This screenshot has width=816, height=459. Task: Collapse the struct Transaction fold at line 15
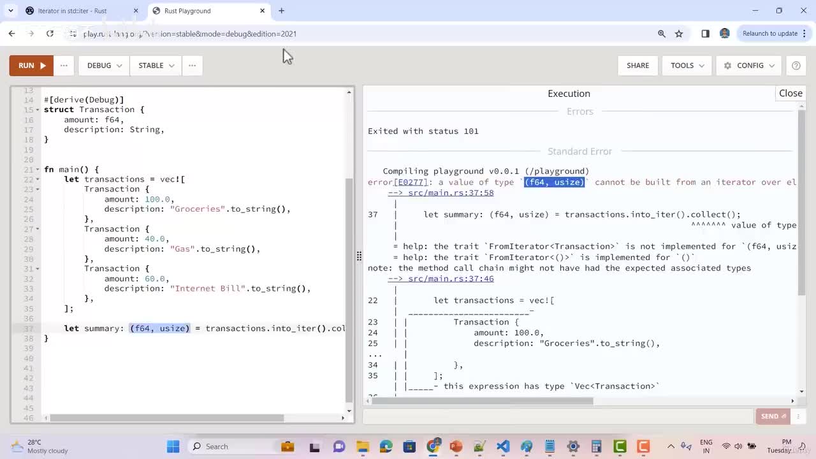38,110
